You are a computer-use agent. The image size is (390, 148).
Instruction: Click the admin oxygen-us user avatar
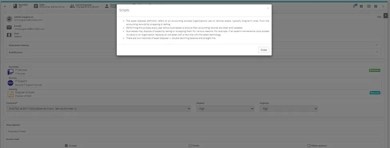(9, 19)
